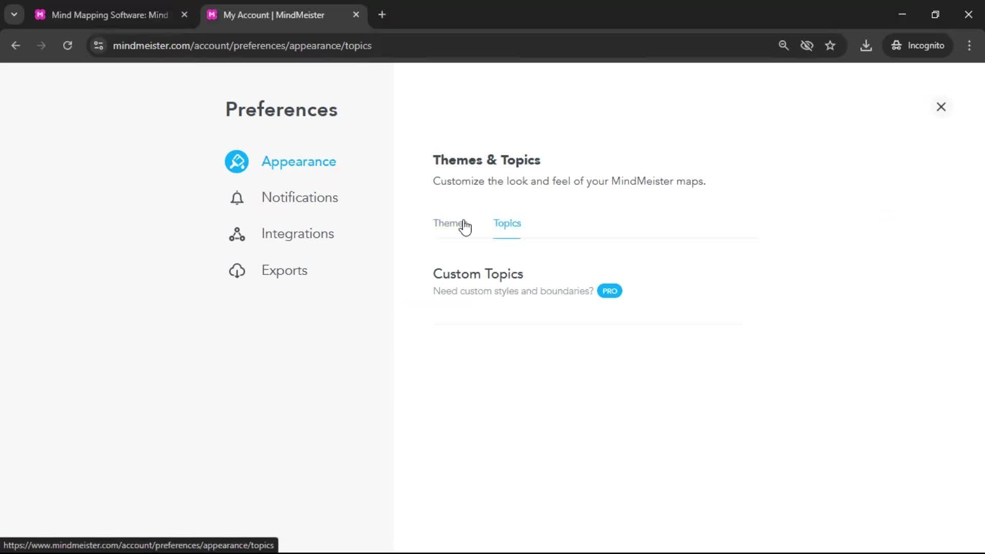
Task: Click the Notifications bell icon
Action: 237,198
